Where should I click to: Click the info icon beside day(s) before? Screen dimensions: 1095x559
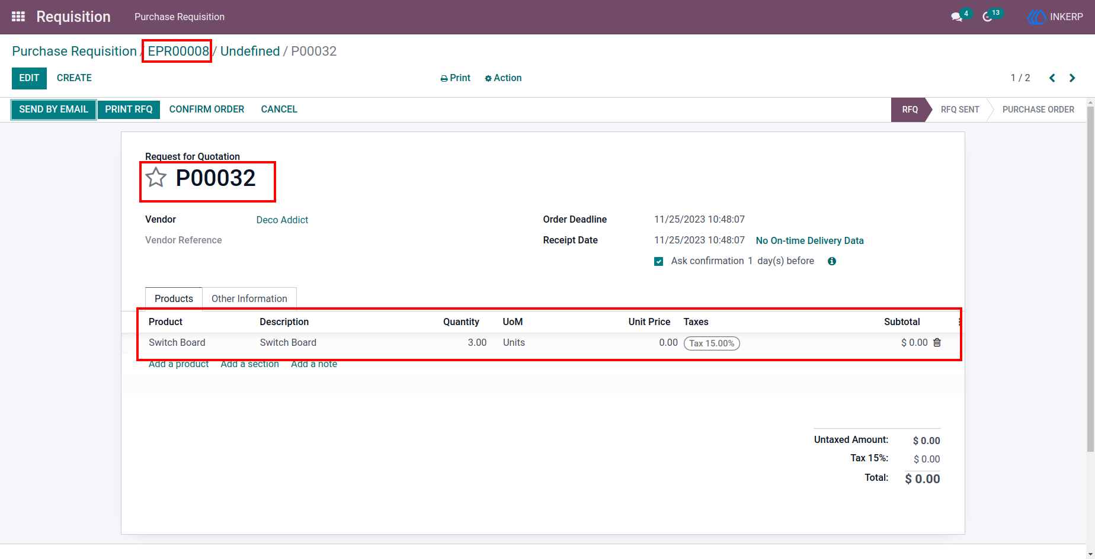832,261
